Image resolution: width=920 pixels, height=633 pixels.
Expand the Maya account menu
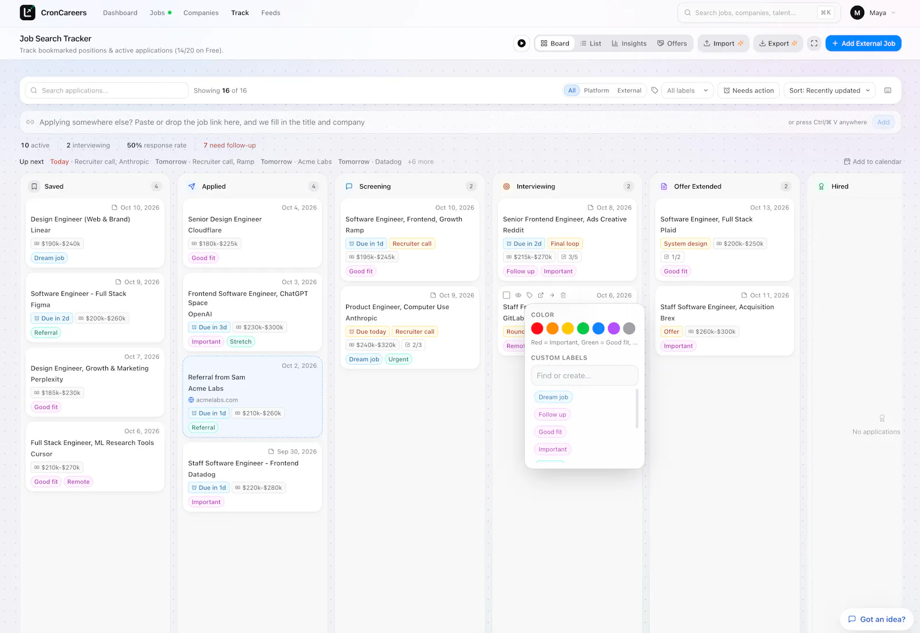(x=873, y=13)
